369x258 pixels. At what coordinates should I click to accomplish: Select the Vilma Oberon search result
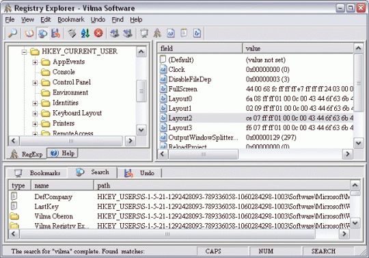(x=179, y=216)
